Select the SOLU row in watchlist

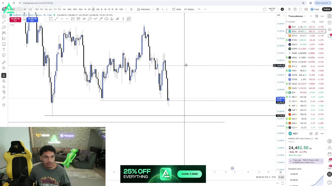(x=306, y=44)
